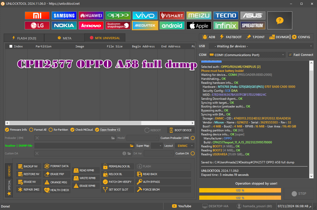The image size is (317, 210).
Task: Enable the Format All option
Action: point(38,130)
